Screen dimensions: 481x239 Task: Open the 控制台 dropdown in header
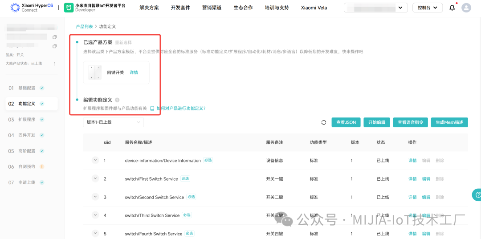pos(427,8)
